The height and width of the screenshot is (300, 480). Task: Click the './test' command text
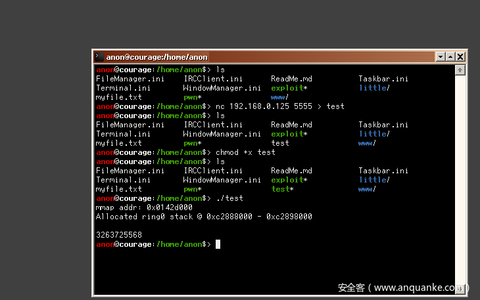229,198
